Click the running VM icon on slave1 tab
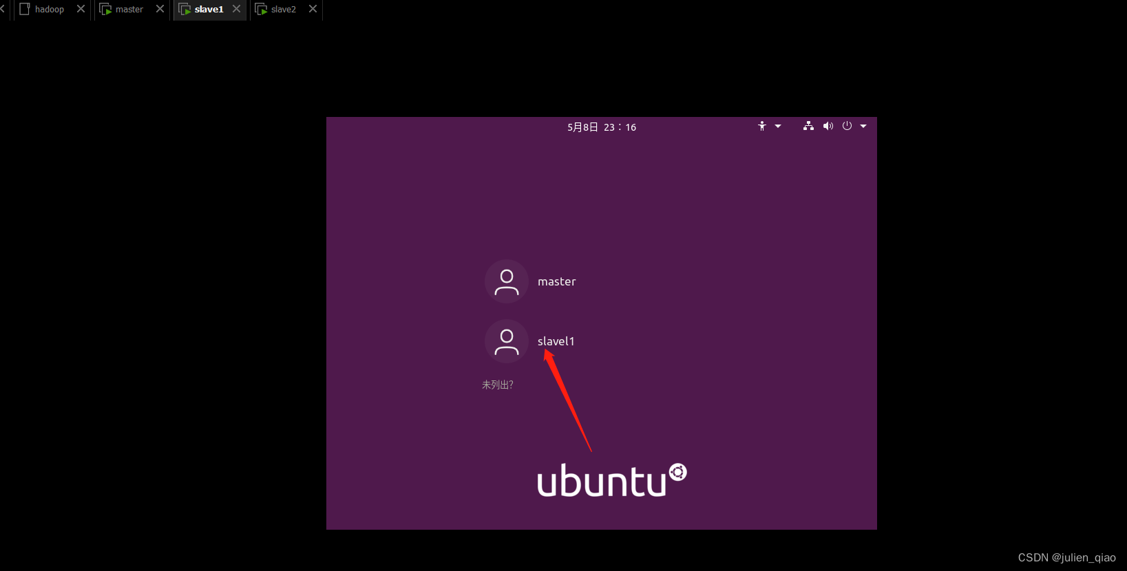1127x571 pixels. click(185, 9)
